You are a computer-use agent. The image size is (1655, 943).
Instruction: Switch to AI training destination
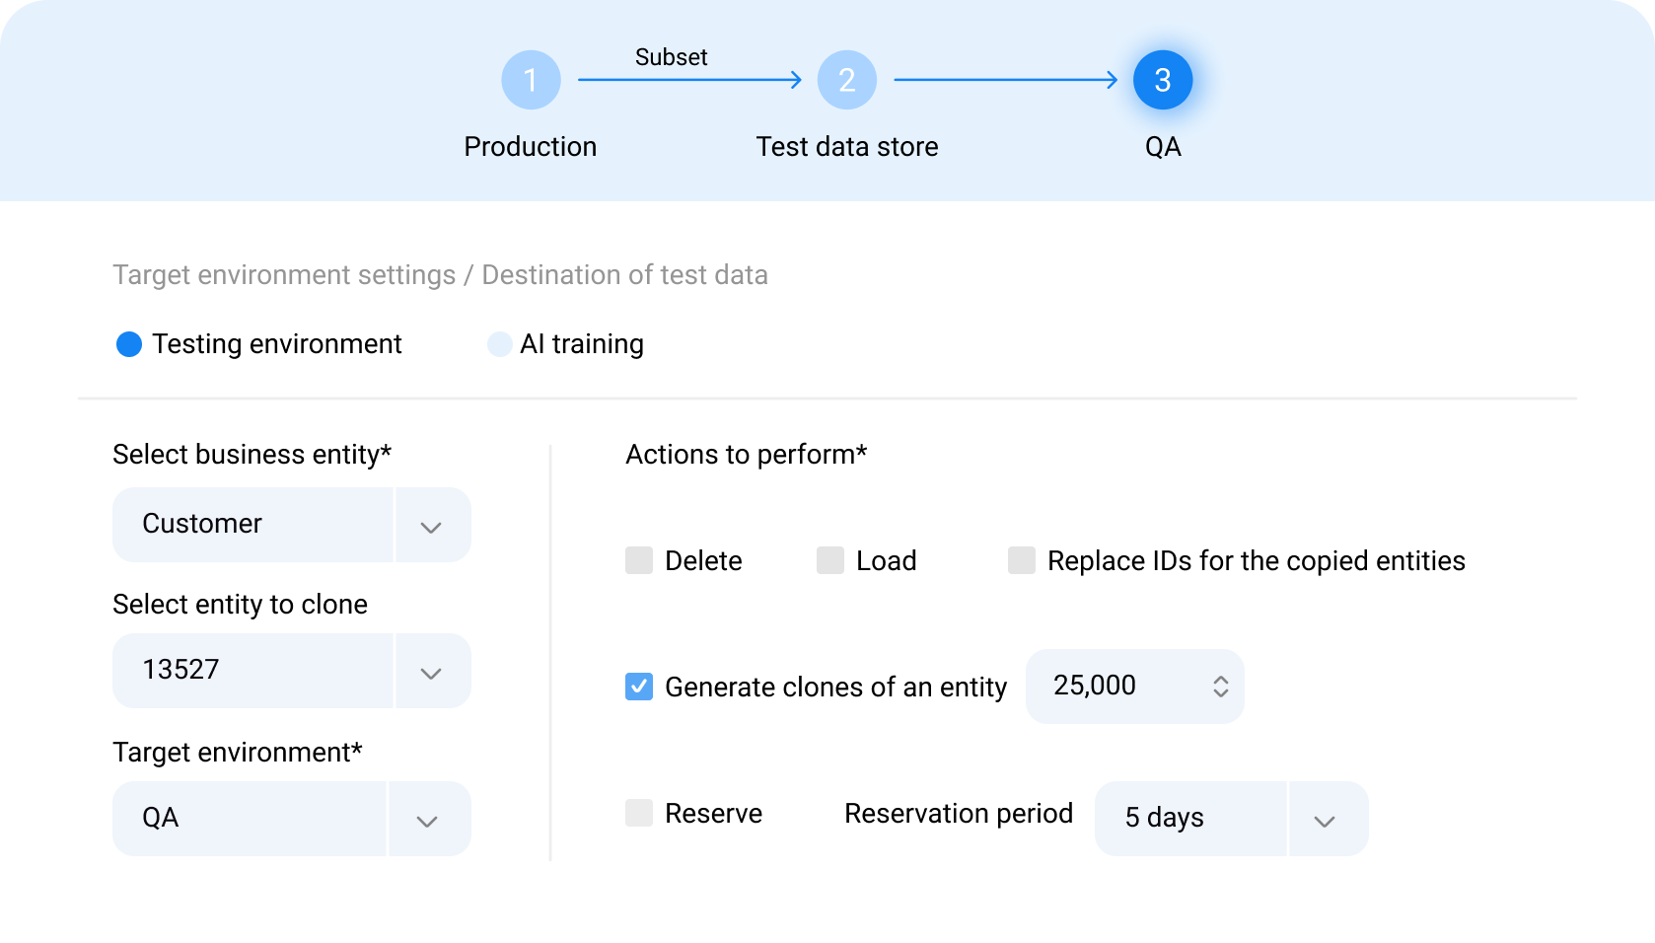500,344
